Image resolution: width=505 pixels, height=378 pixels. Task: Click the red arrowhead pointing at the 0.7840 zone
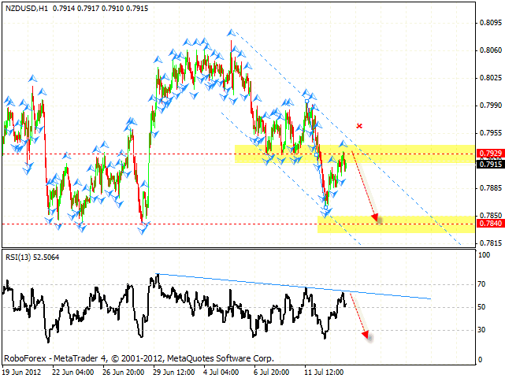pos(377,218)
